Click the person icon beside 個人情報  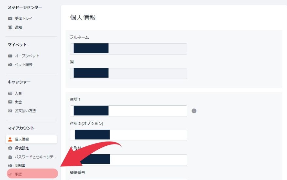click(x=10, y=139)
